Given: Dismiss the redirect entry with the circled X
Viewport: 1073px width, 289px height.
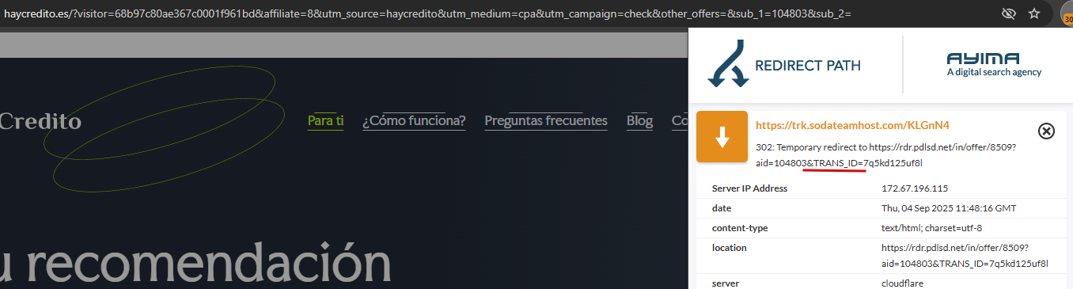Looking at the screenshot, I should (x=1046, y=131).
